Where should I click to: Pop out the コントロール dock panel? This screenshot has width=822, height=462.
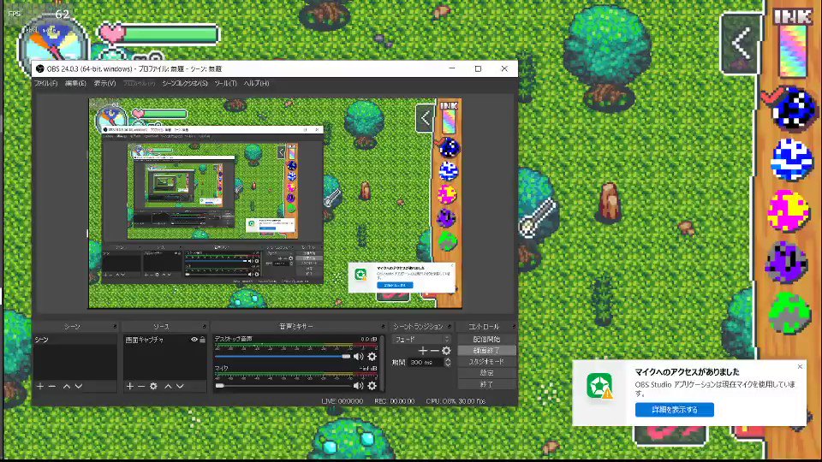[x=513, y=326]
